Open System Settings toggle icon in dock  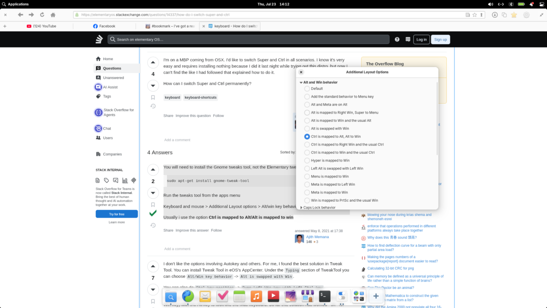point(341,297)
